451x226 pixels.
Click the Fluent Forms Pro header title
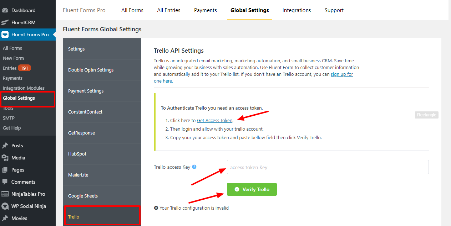coord(84,10)
